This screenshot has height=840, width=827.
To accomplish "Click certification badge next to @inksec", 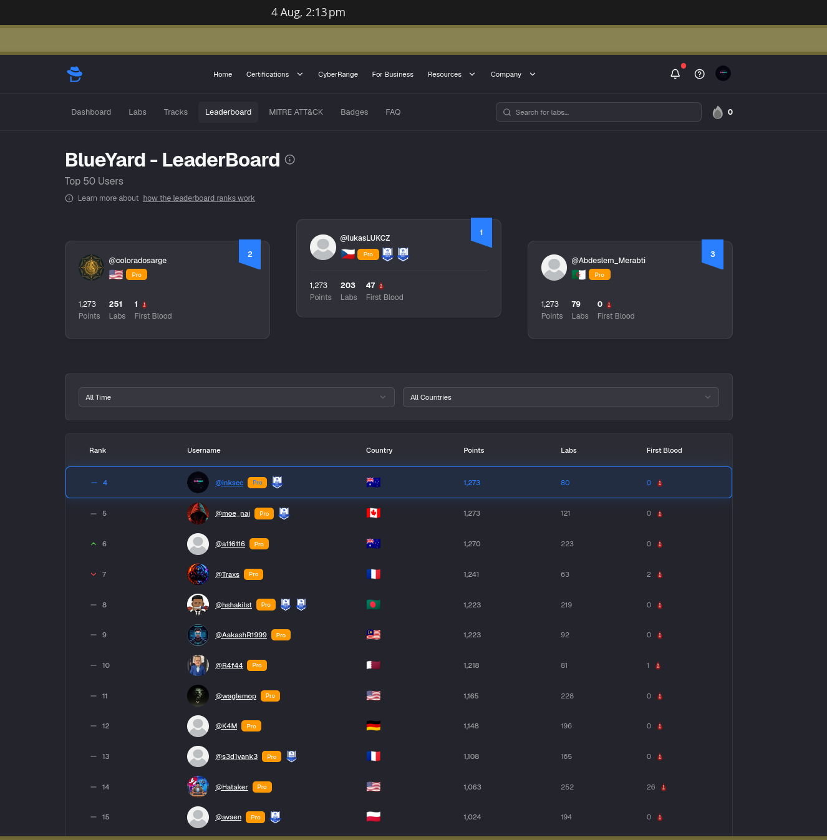I will click(278, 482).
